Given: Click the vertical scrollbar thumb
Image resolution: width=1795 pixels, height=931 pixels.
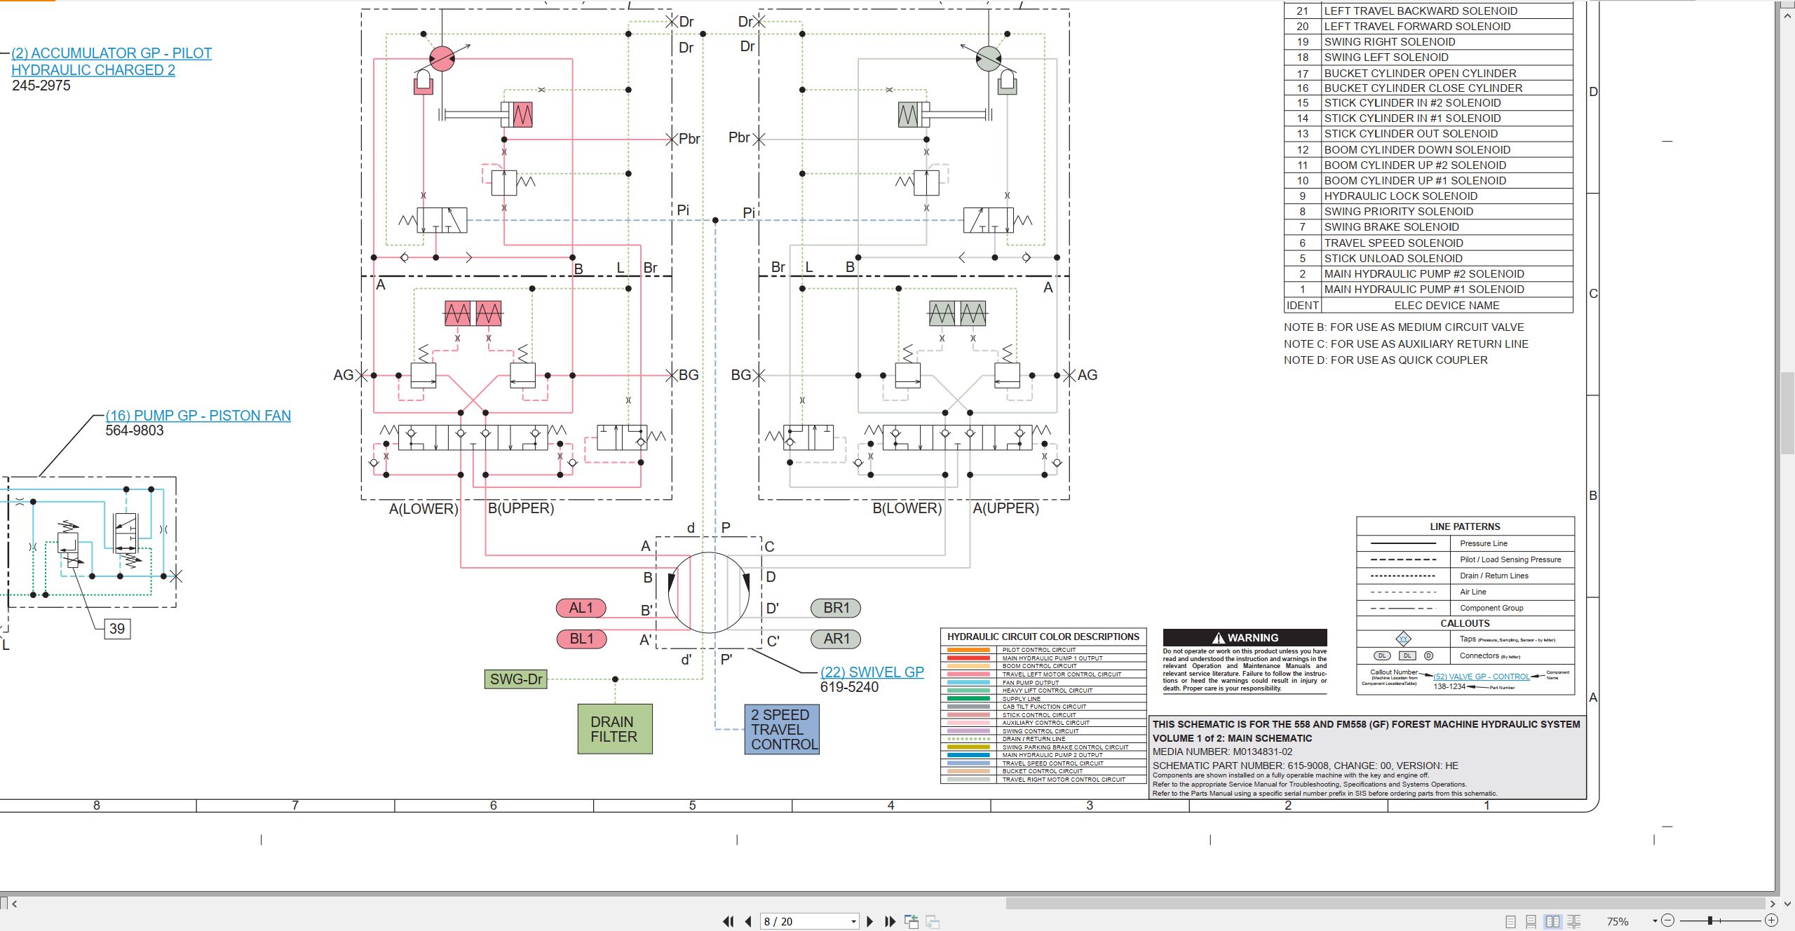Looking at the screenshot, I should pos(1787,414).
